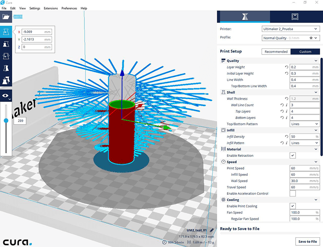Screen dimensions: 323x247
Task: Open the Help menu
Action: 84,8
